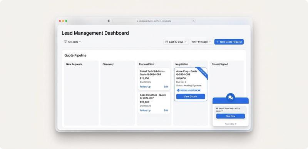Screen dimensions: 308x149
Task: Close the browser window with red button
Action: click(x=60, y=21)
